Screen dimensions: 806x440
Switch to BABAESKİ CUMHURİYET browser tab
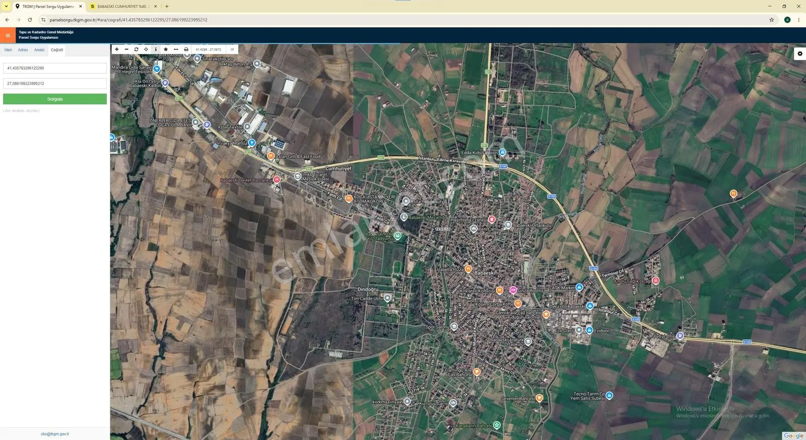click(x=123, y=7)
